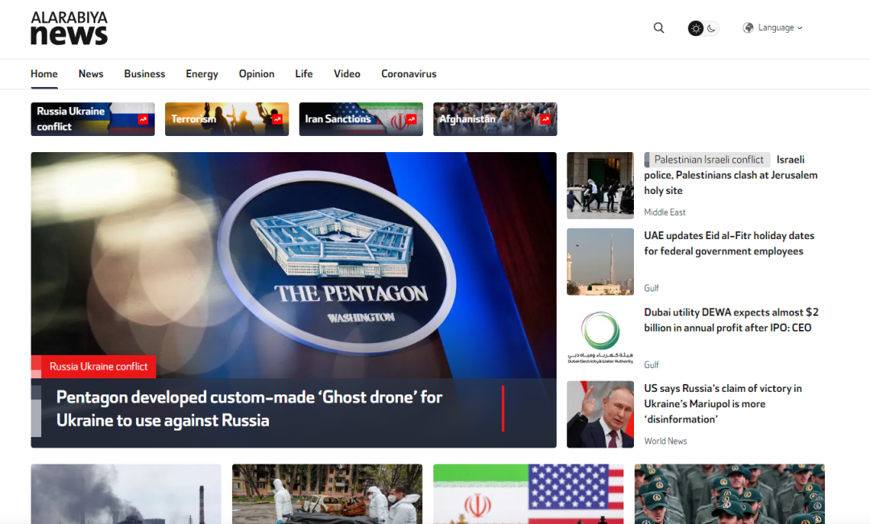Click trending arrow icon on Russia Ukraine card
The image size is (870, 524).
tap(143, 118)
